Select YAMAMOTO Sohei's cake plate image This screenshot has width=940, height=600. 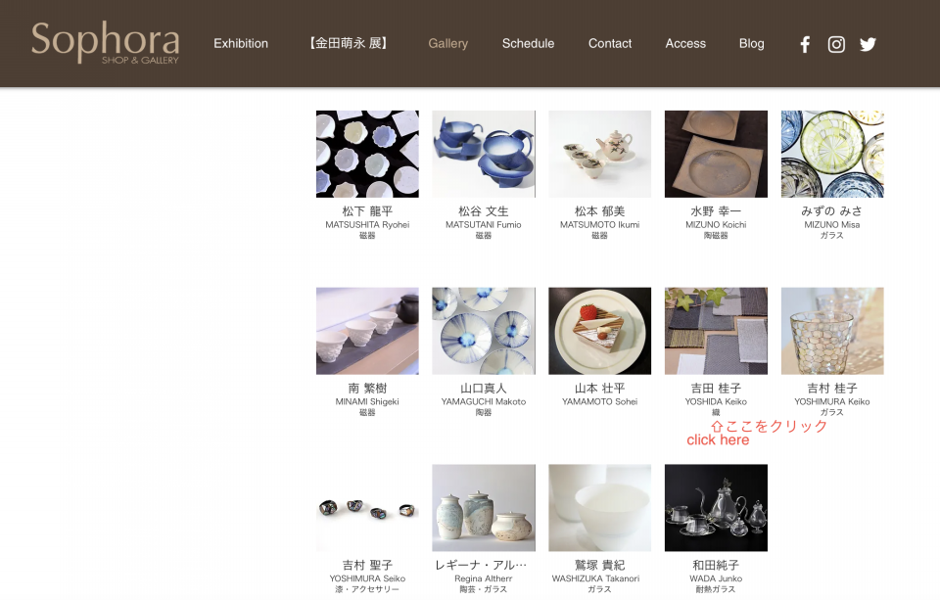click(x=599, y=331)
